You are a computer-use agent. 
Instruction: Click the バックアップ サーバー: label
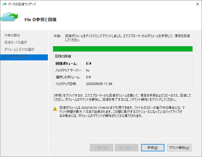tap(69, 70)
